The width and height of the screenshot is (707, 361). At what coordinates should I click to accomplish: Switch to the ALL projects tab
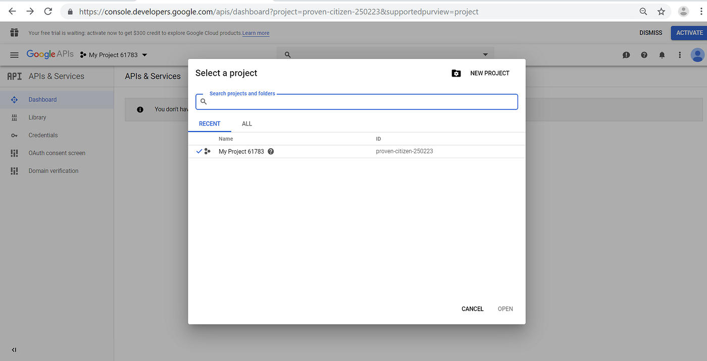coord(246,124)
